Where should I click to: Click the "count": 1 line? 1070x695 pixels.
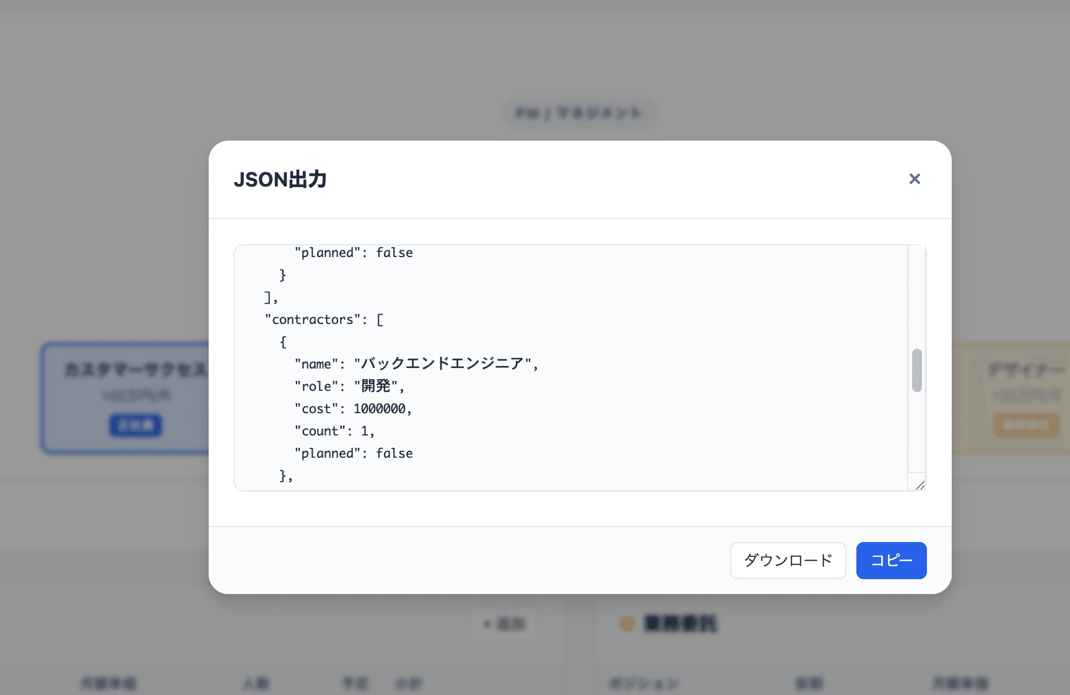tap(334, 431)
